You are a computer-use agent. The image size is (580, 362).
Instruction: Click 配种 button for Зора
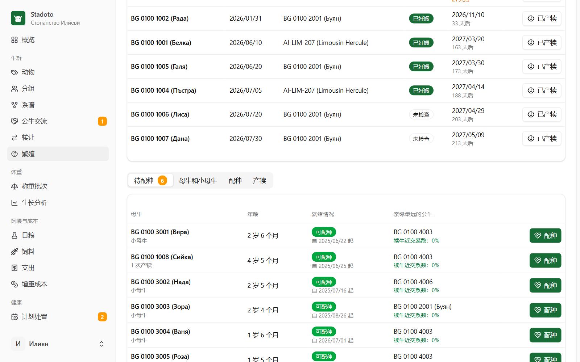(x=545, y=310)
